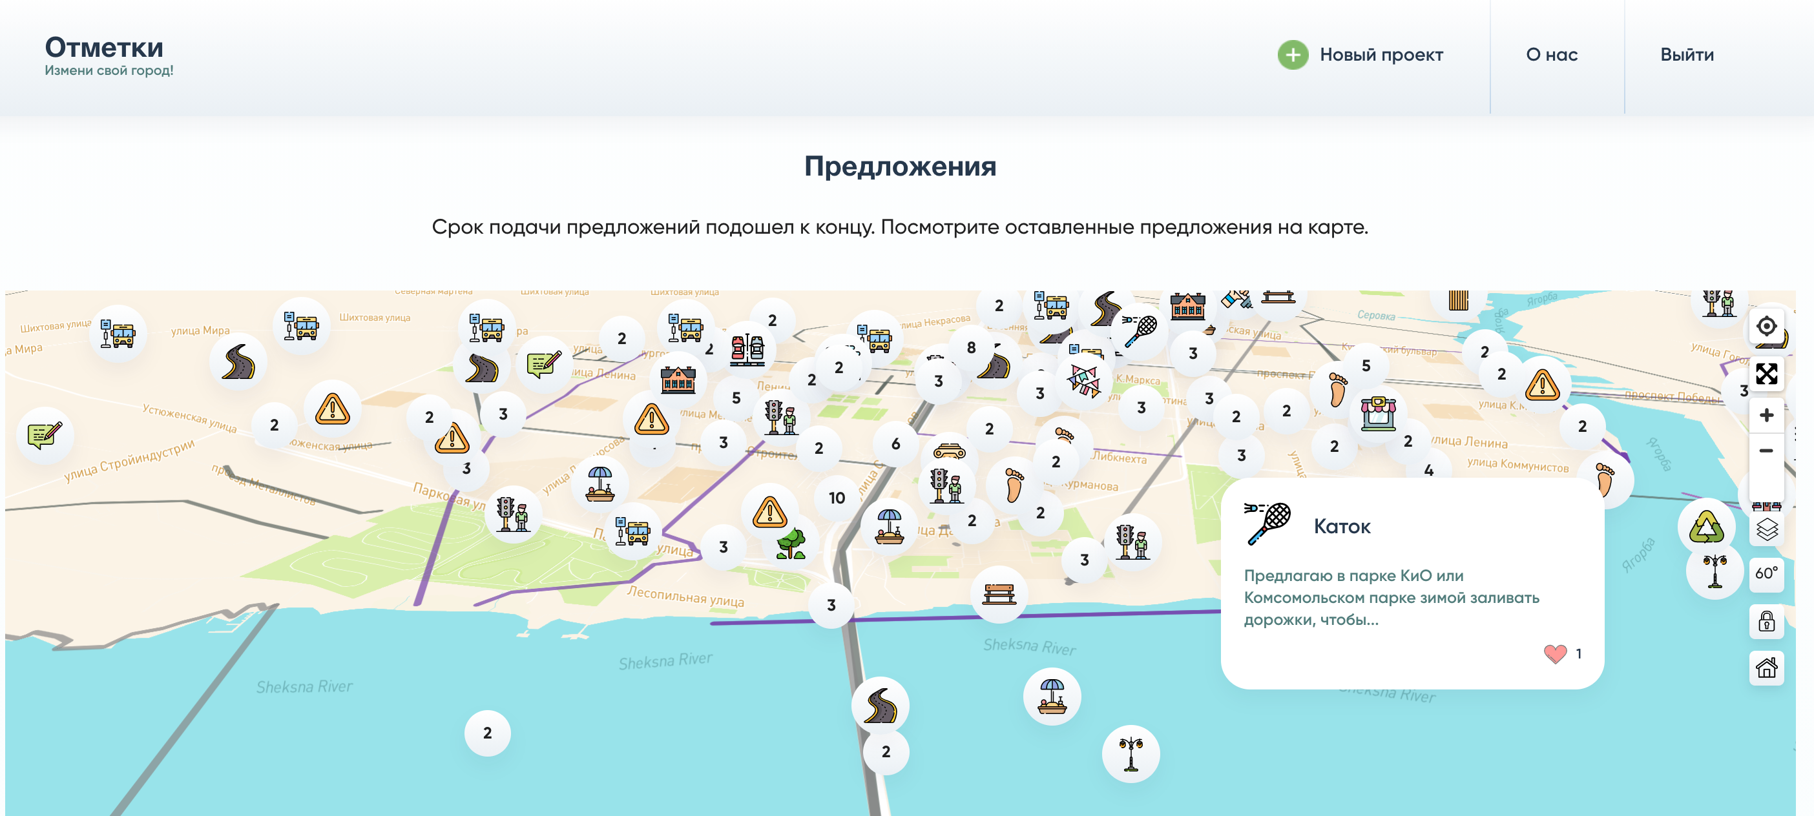The width and height of the screenshot is (1814, 816).
Task: Open the cluster marker showing 8
Action: [971, 347]
